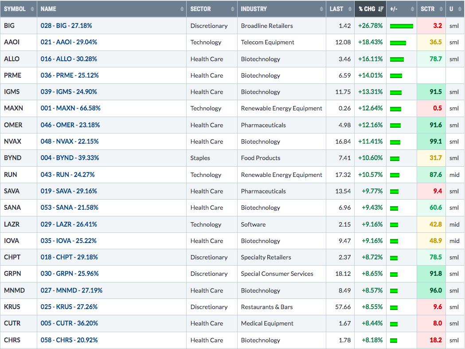Click the KRUS symbol cell
Screen dimensions: 465x349
18,306
